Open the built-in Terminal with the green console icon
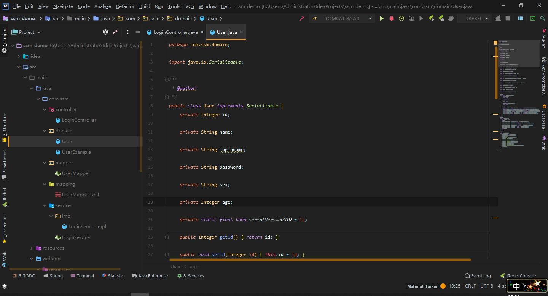 coord(533,18)
